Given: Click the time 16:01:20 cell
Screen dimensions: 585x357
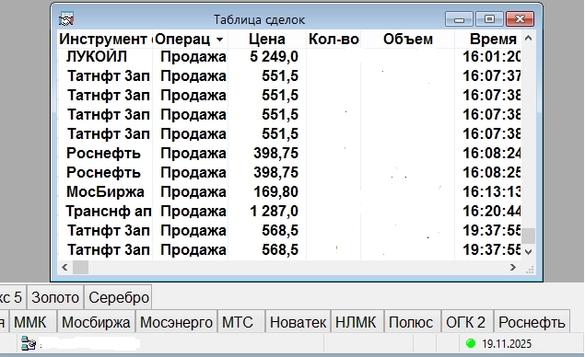Looking at the screenshot, I should click(x=492, y=57).
